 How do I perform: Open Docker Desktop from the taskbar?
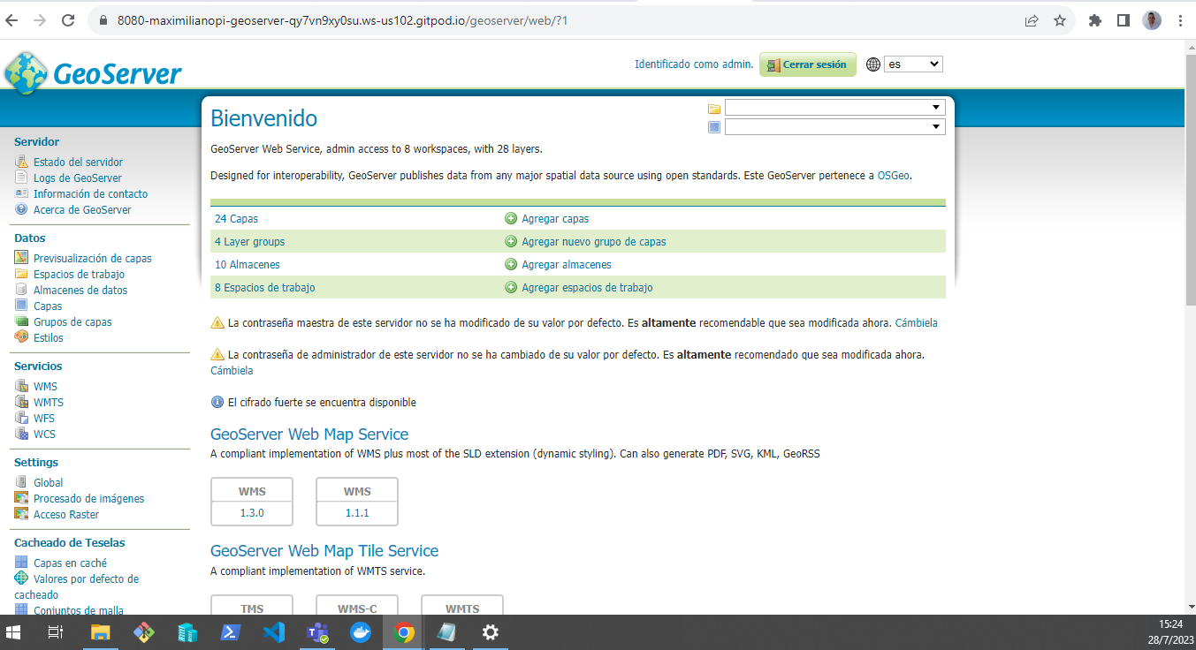[x=360, y=632]
